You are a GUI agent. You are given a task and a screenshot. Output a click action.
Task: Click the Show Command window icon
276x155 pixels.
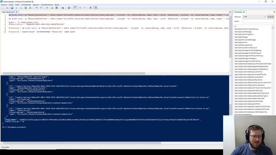(91, 8)
